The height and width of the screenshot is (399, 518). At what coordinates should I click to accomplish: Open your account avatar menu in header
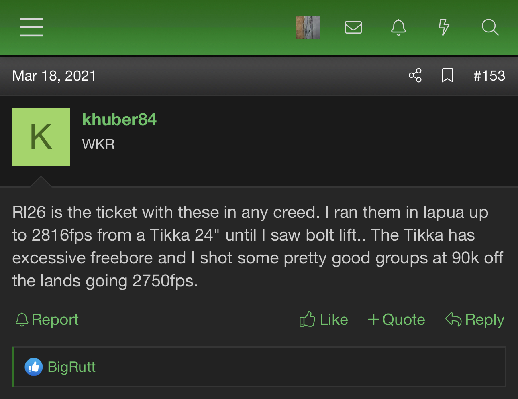coord(308,27)
